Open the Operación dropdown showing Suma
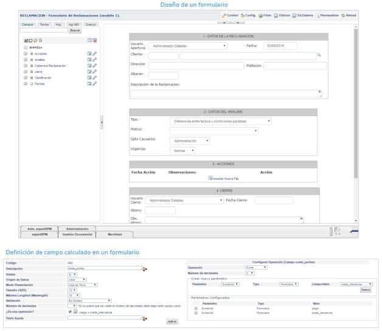 (256, 268)
